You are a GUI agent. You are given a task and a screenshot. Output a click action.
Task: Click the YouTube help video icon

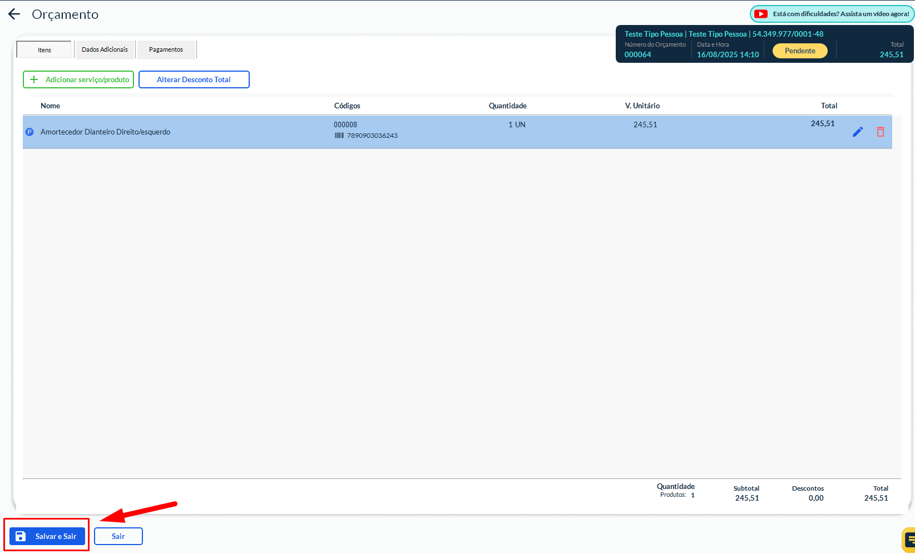(x=761, y=14)
